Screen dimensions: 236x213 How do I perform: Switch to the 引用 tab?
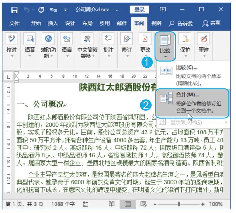pos(104,23)
